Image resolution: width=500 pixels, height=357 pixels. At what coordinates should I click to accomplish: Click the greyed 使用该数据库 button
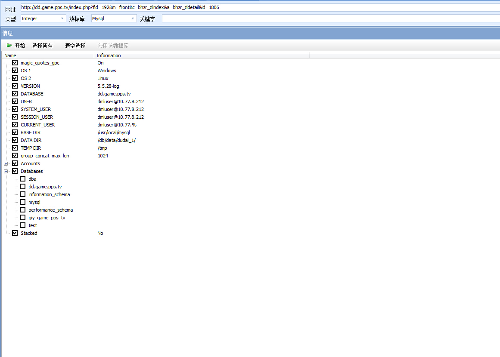113,46
